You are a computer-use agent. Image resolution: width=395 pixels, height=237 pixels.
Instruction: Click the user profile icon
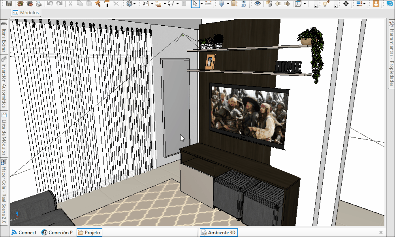tap(376, 4)
